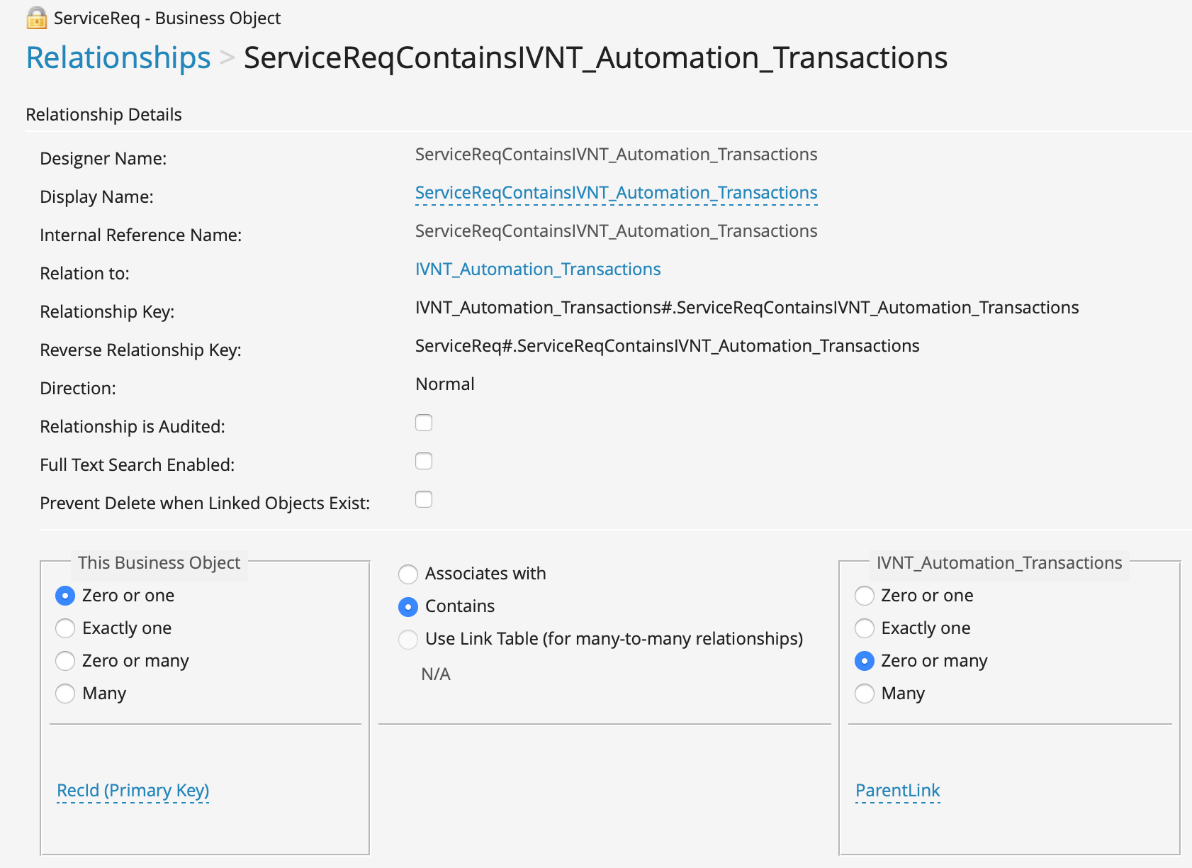Select Zero or many for This Business Object
The height and width of the screenshot is (868, 1192).
pos(65,661)
